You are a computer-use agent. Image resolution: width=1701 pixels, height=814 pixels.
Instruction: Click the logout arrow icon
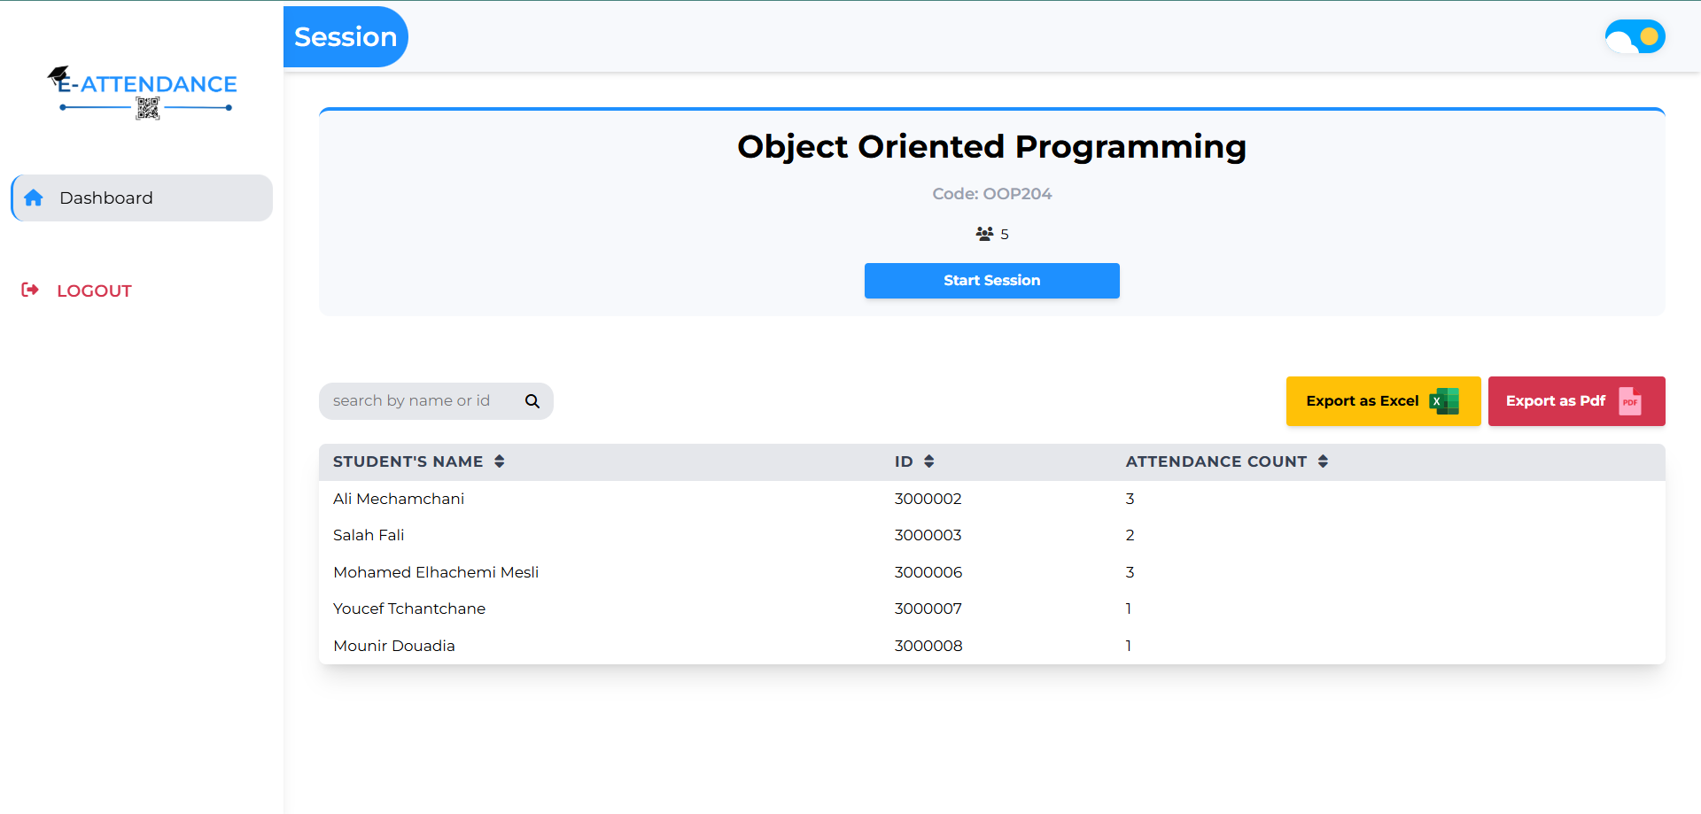coord(30,290)
